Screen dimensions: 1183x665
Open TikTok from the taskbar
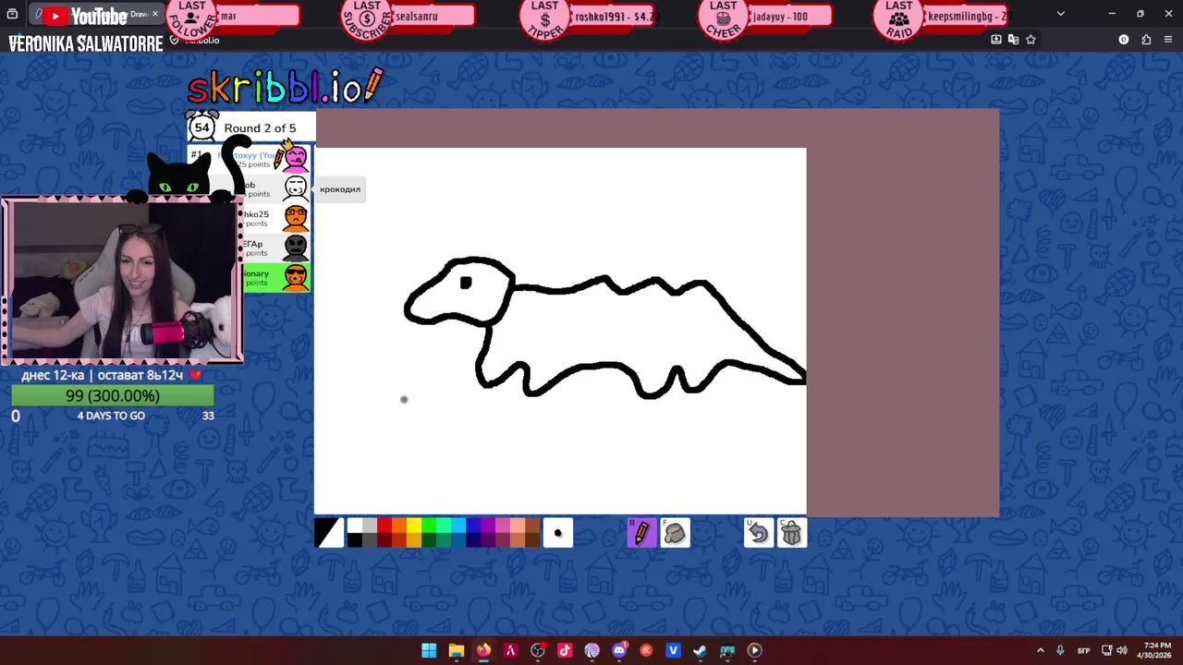pyautogui.click(x=565, y=650)
